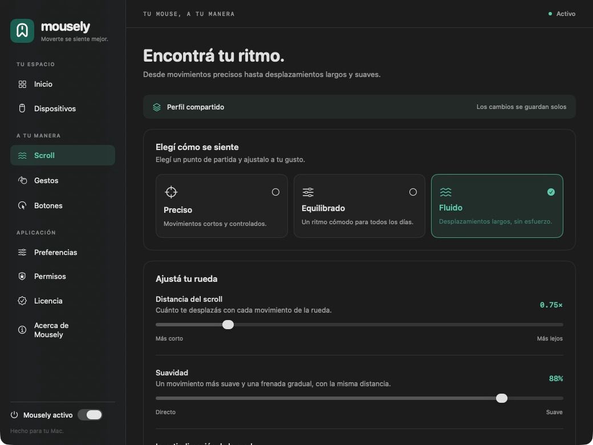Image resolution: width=593 pixels, height=445 pixels.
Task: Click the green Activo status dot
Action: click(x=550, y=14)
